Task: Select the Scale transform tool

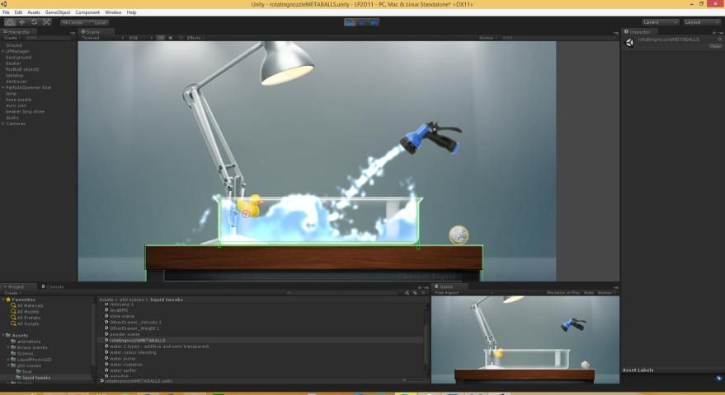Action: click(x=46, y=22)
